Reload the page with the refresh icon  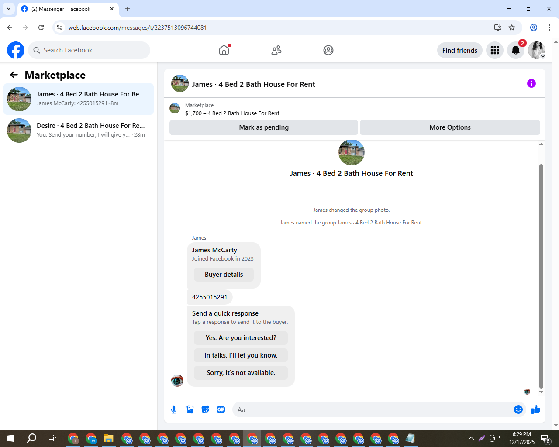coord(41,28)
